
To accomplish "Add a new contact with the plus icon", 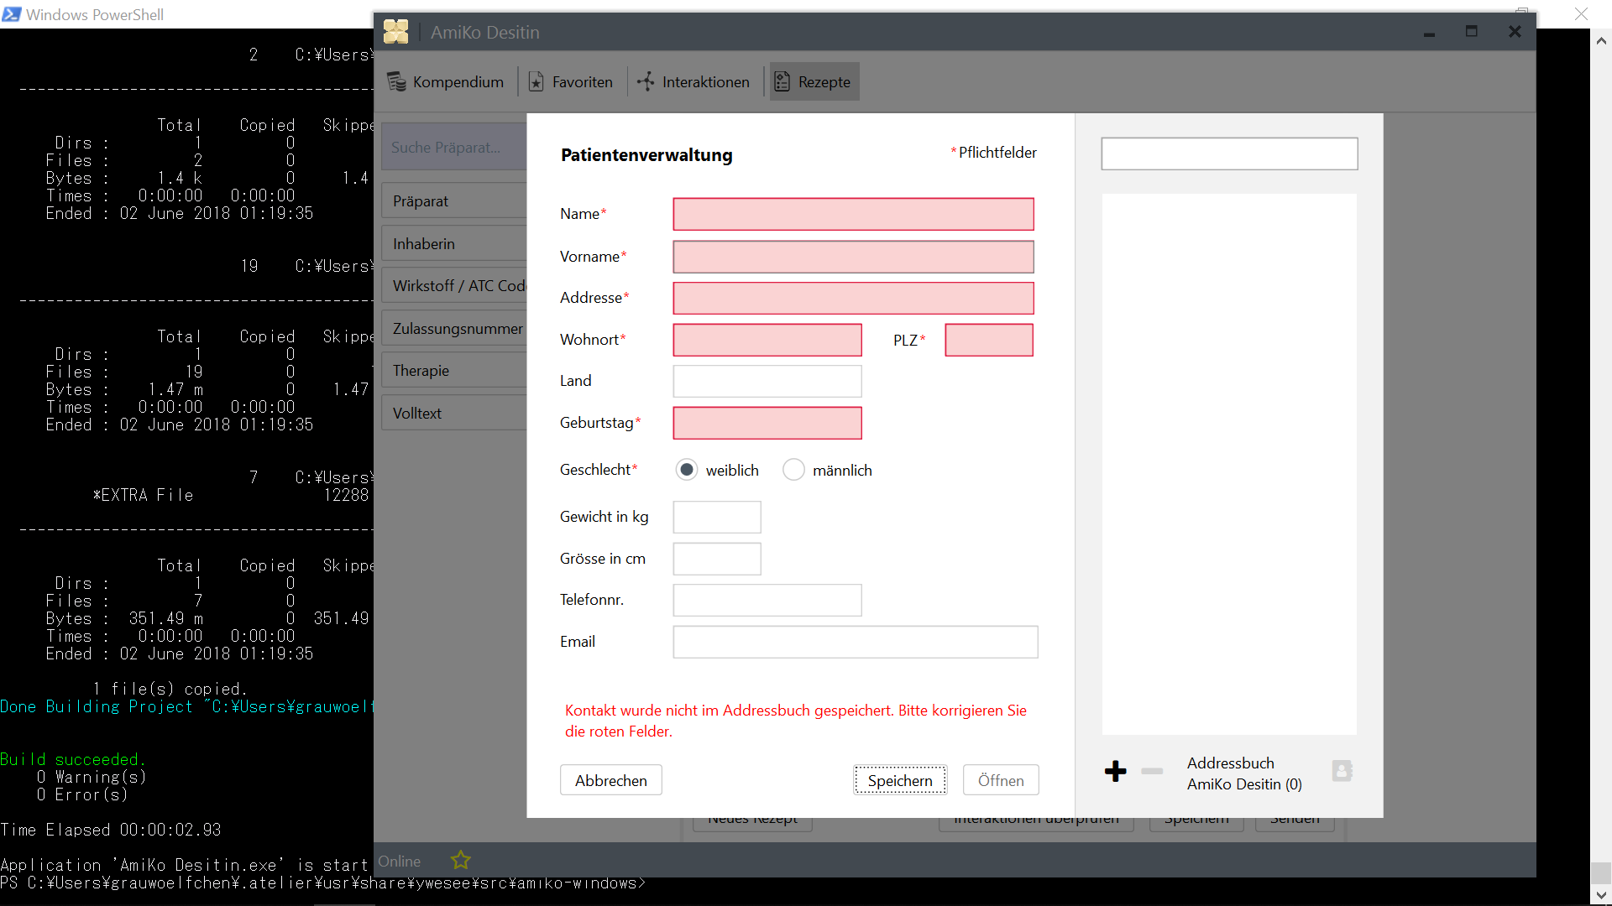I will pyautogui.click(x=1116, y=771).
